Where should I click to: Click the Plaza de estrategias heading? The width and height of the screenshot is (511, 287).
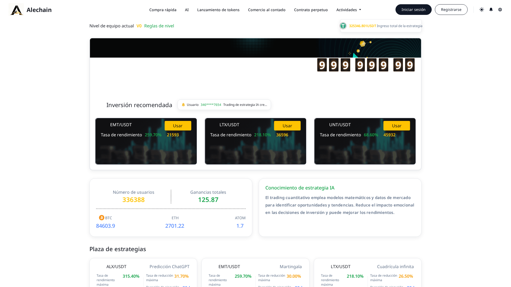click(118, 249)
